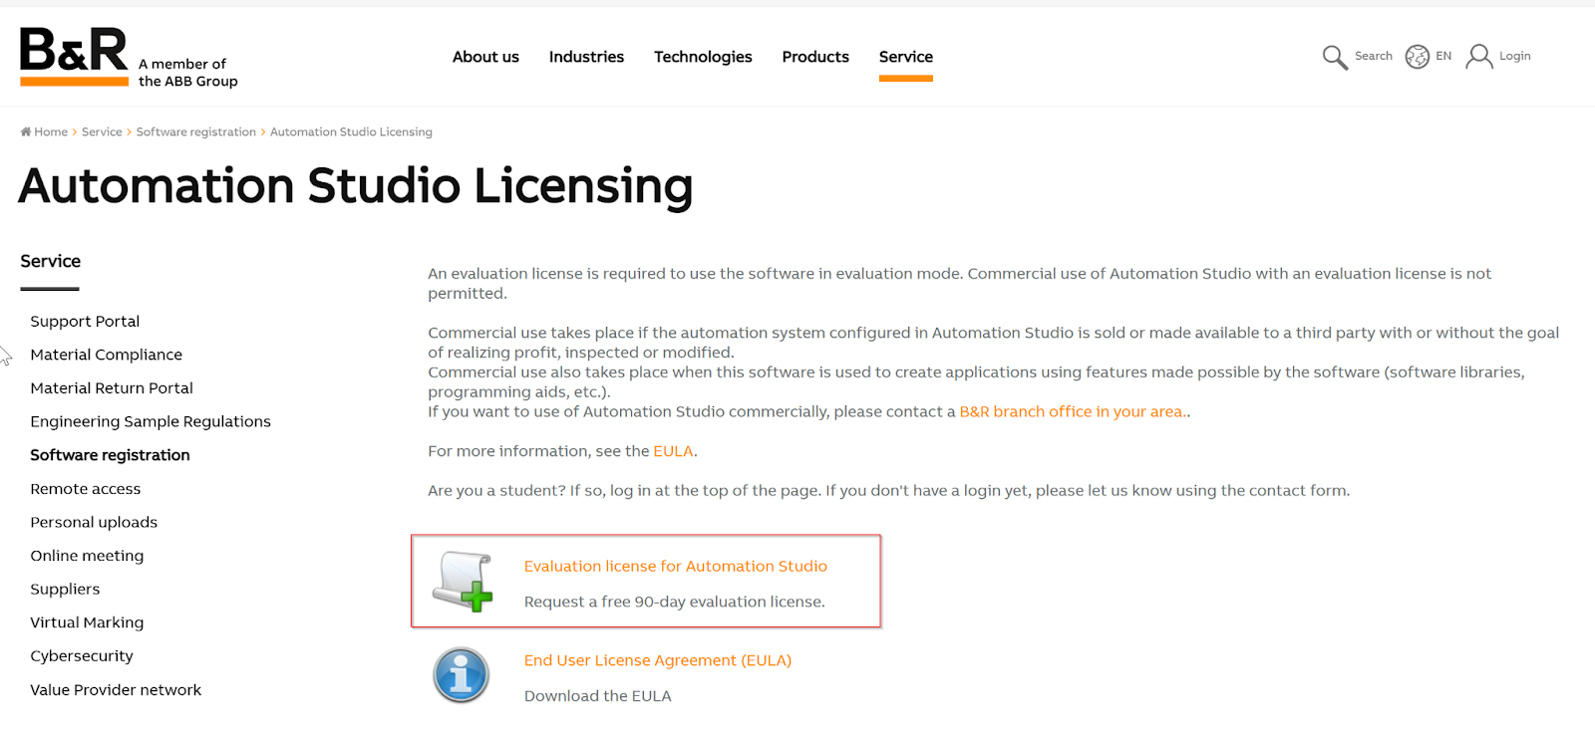Open Suppliers in sidebar

click(x=65, y=589)
